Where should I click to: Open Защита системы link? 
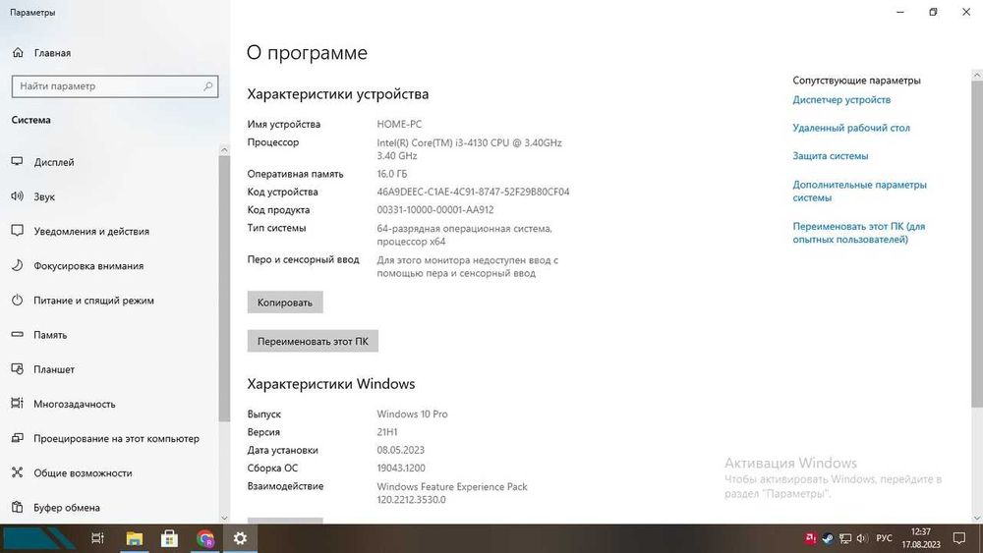(830, 156)
